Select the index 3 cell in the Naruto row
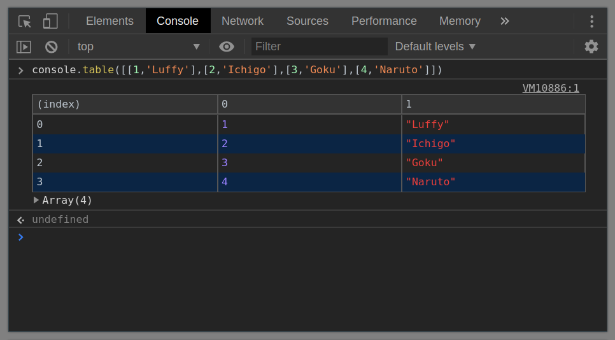This screenshot has height=340, width=615. 125,182
